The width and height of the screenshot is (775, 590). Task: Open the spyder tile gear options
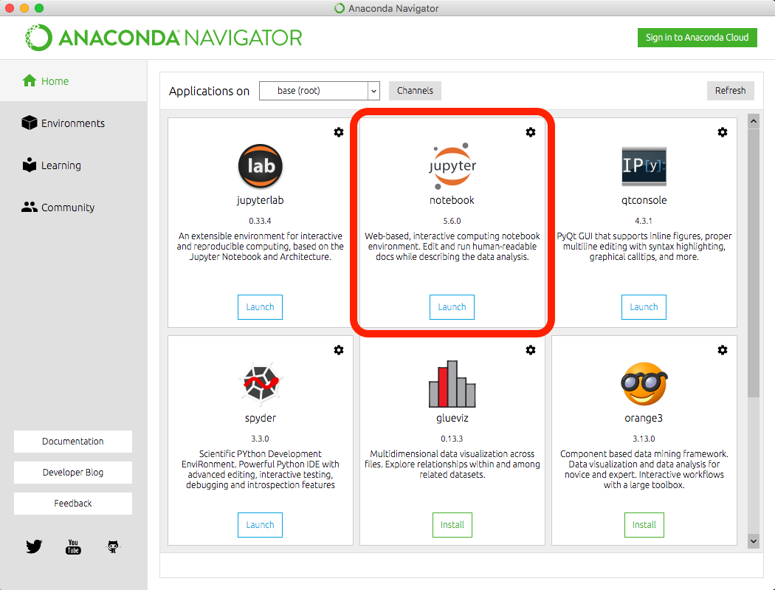(x=338, y=350)
